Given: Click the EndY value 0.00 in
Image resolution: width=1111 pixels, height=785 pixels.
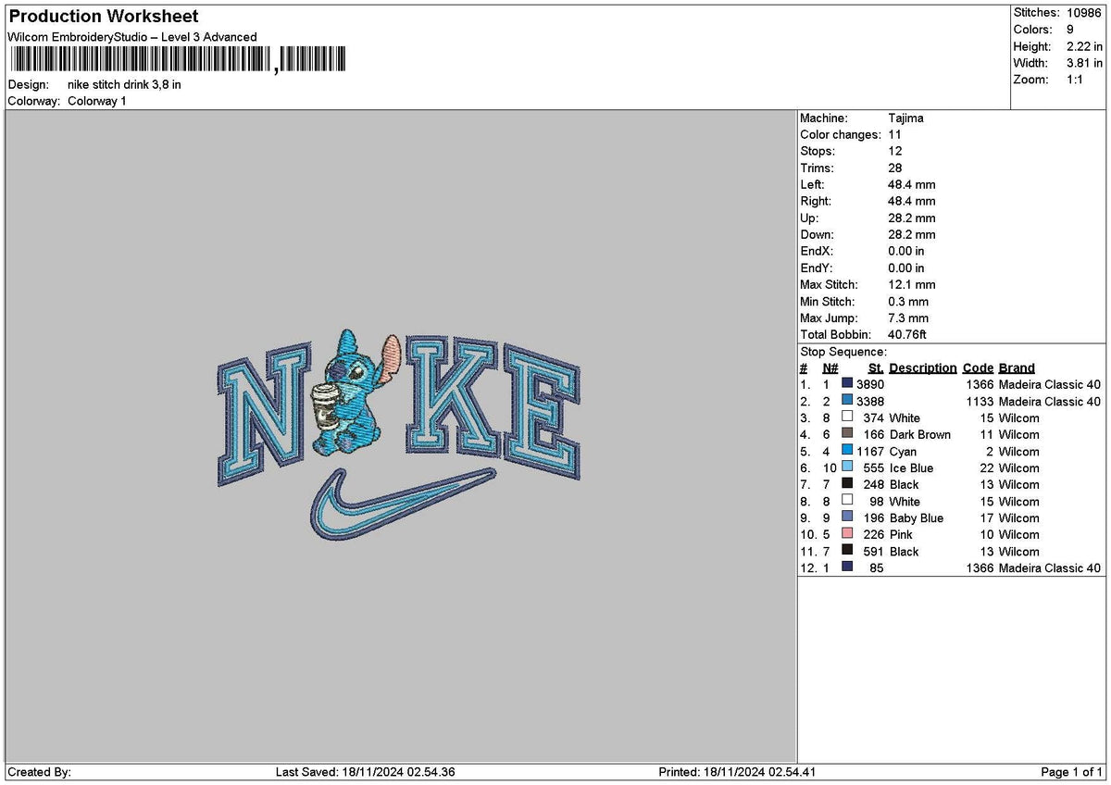Looking at the screenshot, I should (x=906, y=268).
